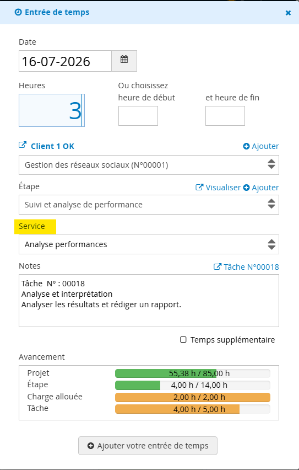Click Ajouter link in the Étape row
This screenshot has width=299, height=470.
click(x=265, y=188)
